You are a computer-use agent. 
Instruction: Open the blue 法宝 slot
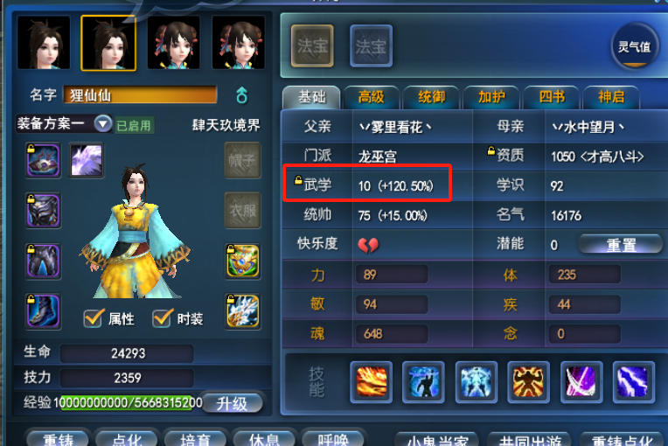click(x=371, y=45)
